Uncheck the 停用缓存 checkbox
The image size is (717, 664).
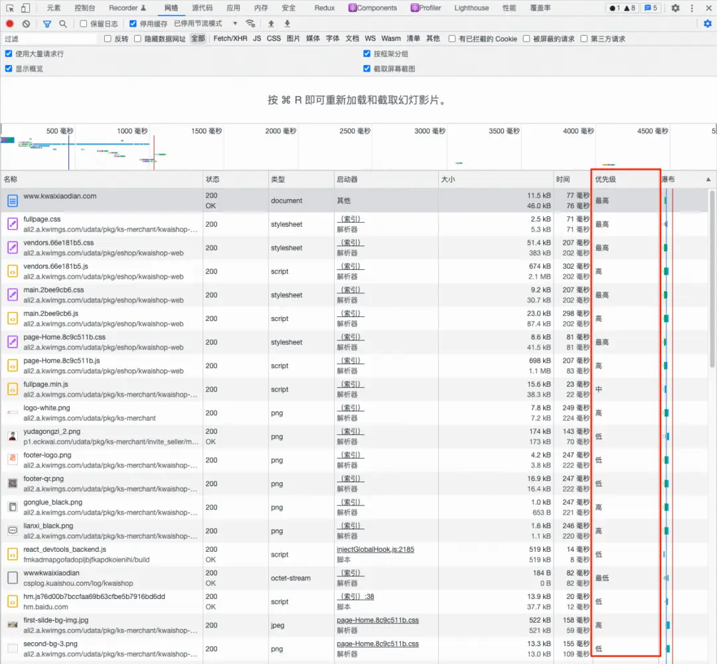[x=133, y=23]
